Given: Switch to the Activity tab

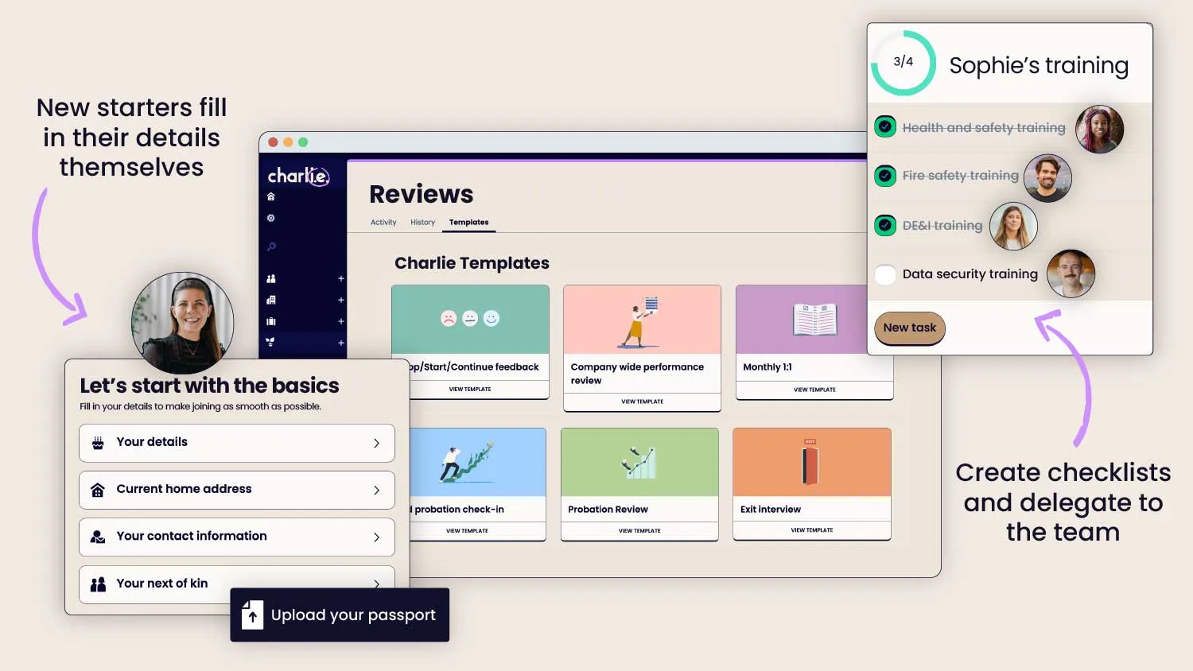Looking at the screenshot, I should coord(383,222).
